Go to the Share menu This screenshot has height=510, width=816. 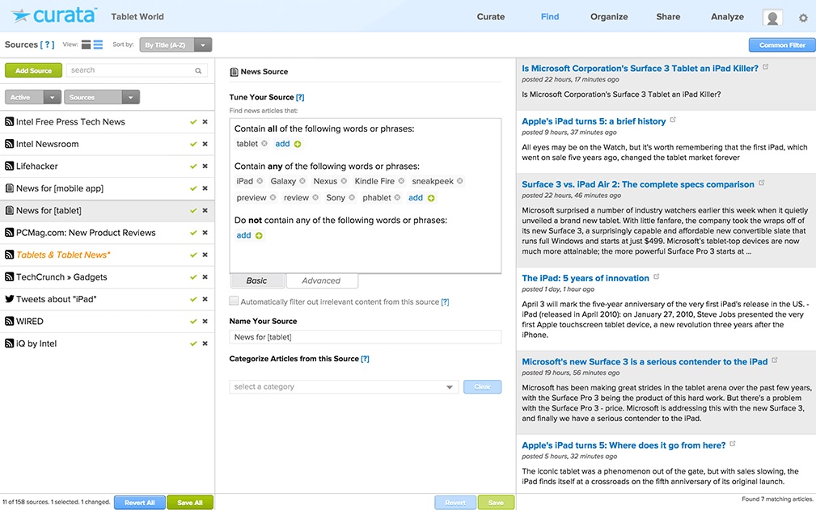click(x=668, y=17)
